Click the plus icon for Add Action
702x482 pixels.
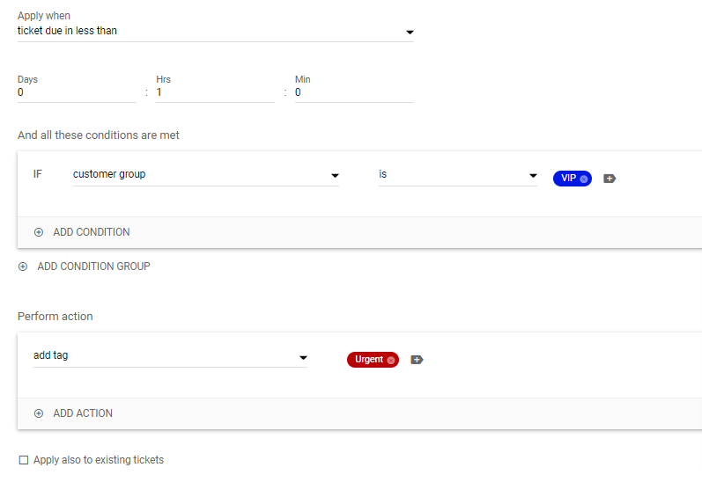38,413
